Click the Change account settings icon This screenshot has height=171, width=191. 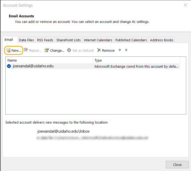(x=47, y=50)
